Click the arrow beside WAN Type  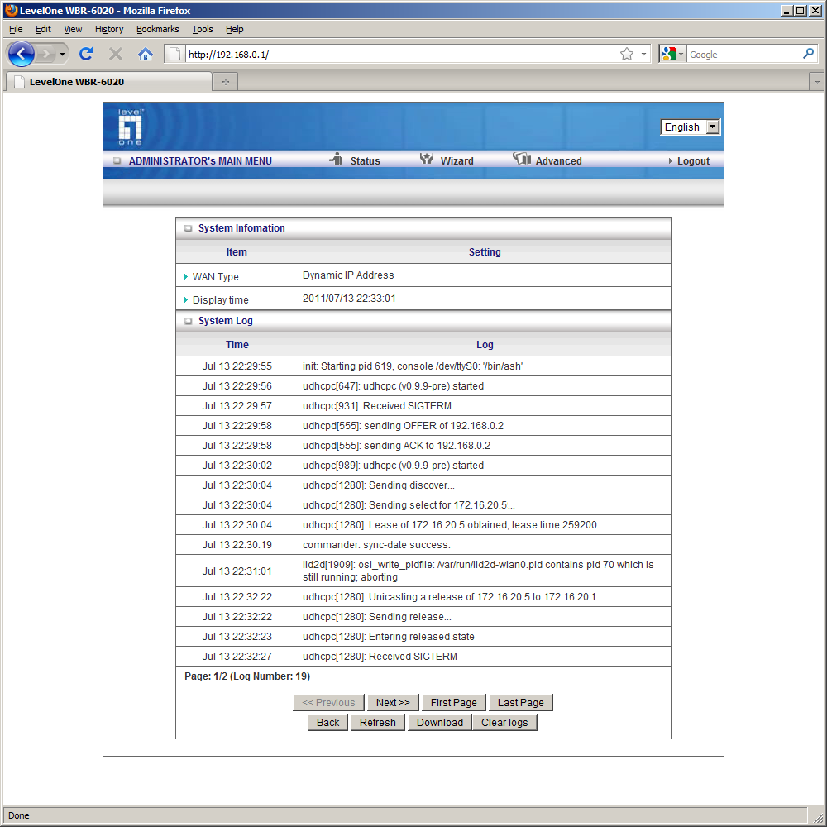(185, 276)
